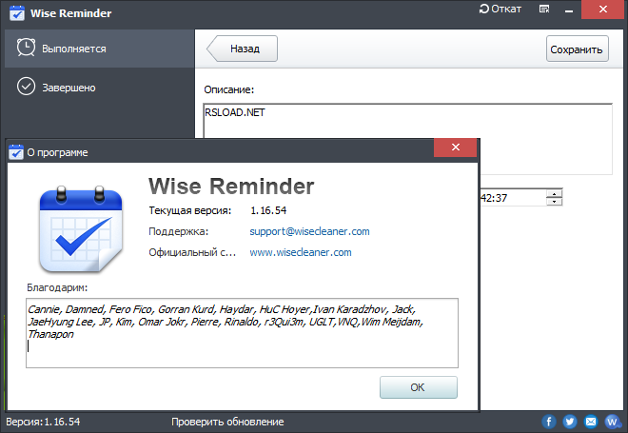Increase time with the spinner up arrow
628x433 pixels.
tap(555, 194)
